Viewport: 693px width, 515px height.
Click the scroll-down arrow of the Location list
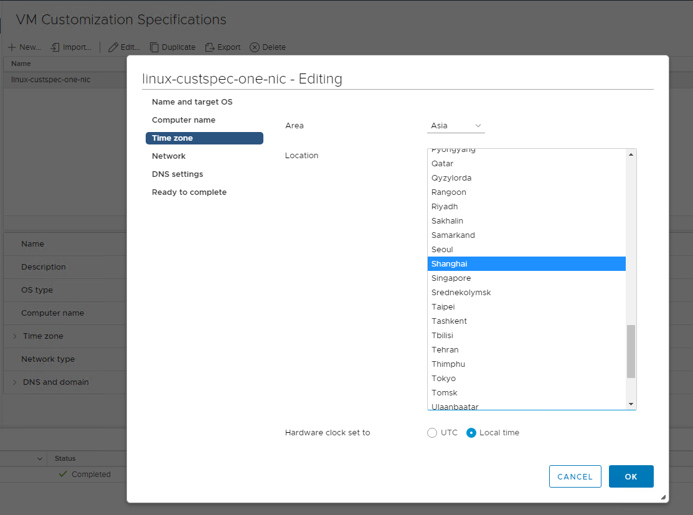(x=631, y=404)
